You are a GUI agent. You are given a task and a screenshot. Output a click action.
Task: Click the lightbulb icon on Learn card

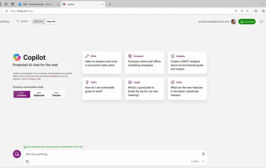(x=87, y=82)
